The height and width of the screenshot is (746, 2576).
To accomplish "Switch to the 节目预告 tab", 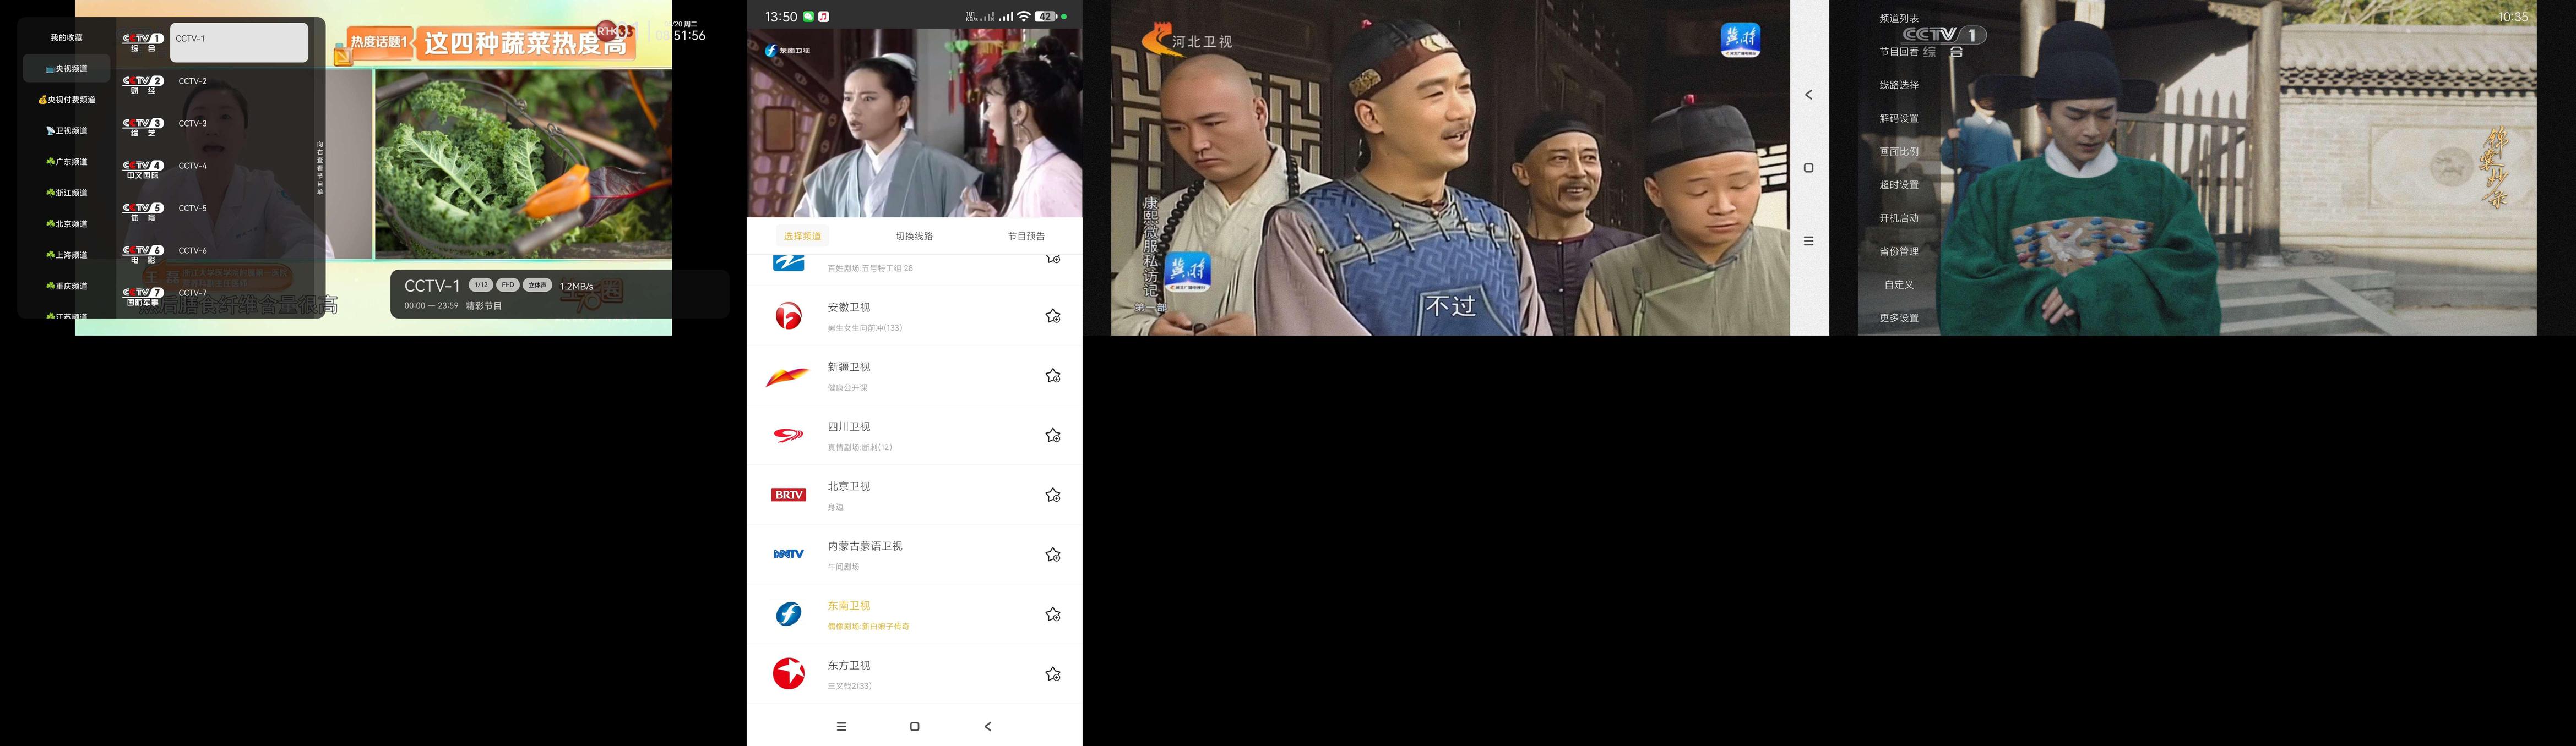I will [1026, 237].
